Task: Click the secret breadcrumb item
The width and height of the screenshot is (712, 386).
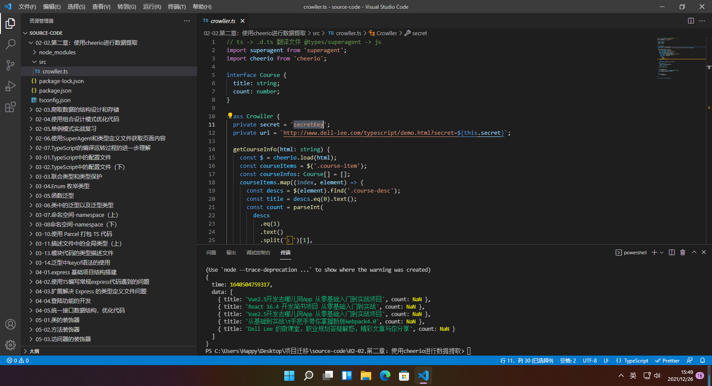Action: (x=416, y=33)
